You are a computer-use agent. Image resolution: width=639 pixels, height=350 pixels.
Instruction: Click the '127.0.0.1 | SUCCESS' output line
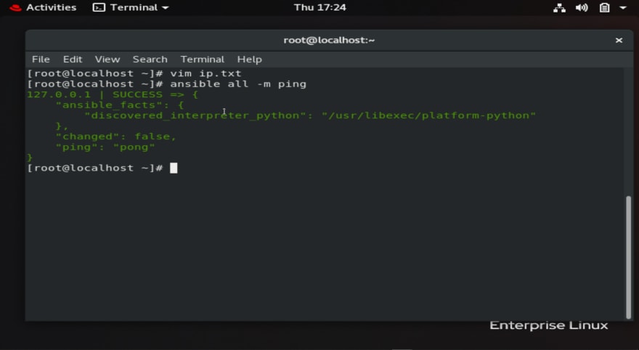[x=113, y=95]
